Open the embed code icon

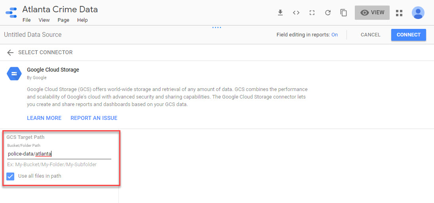(x=296, y=13)
